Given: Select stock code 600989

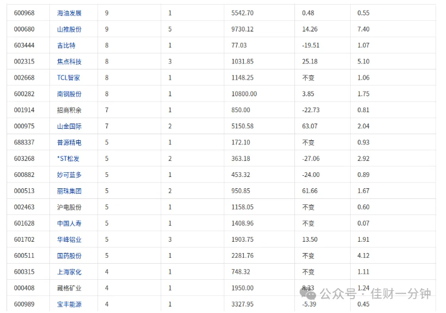Looking at the screenshot, I should [x=24, y=305].
